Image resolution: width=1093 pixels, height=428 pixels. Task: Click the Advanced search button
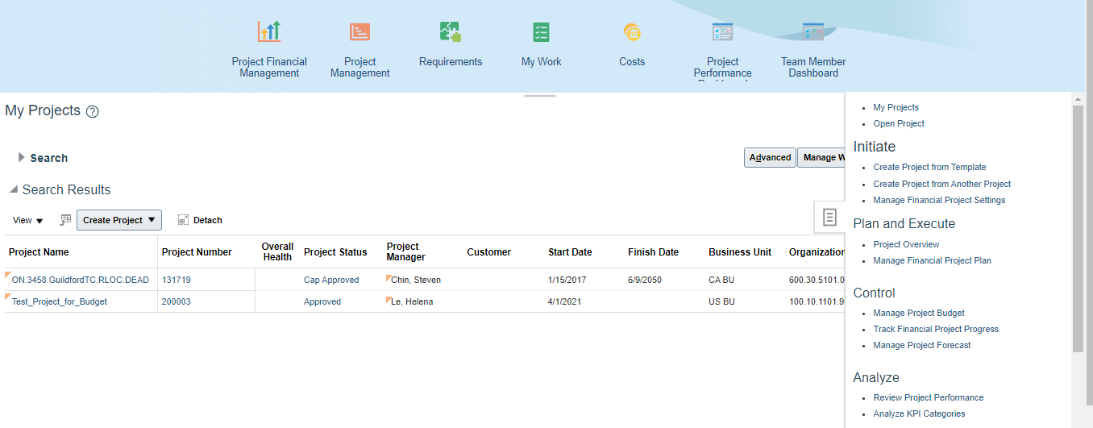point(770,157)
